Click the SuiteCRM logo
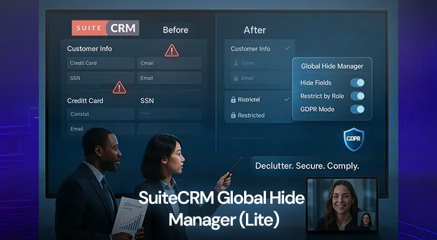The width and height of the screenshot is (437, 240). [106, 28]
